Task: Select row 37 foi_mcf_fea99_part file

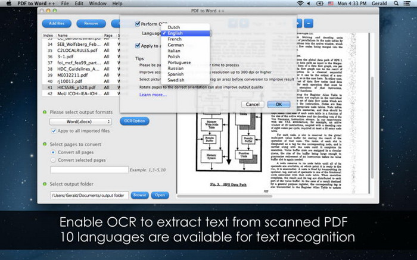Action: point(81,62)
